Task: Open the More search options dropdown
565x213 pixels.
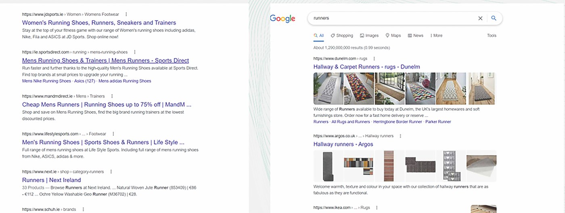Action: coord(436,35)
